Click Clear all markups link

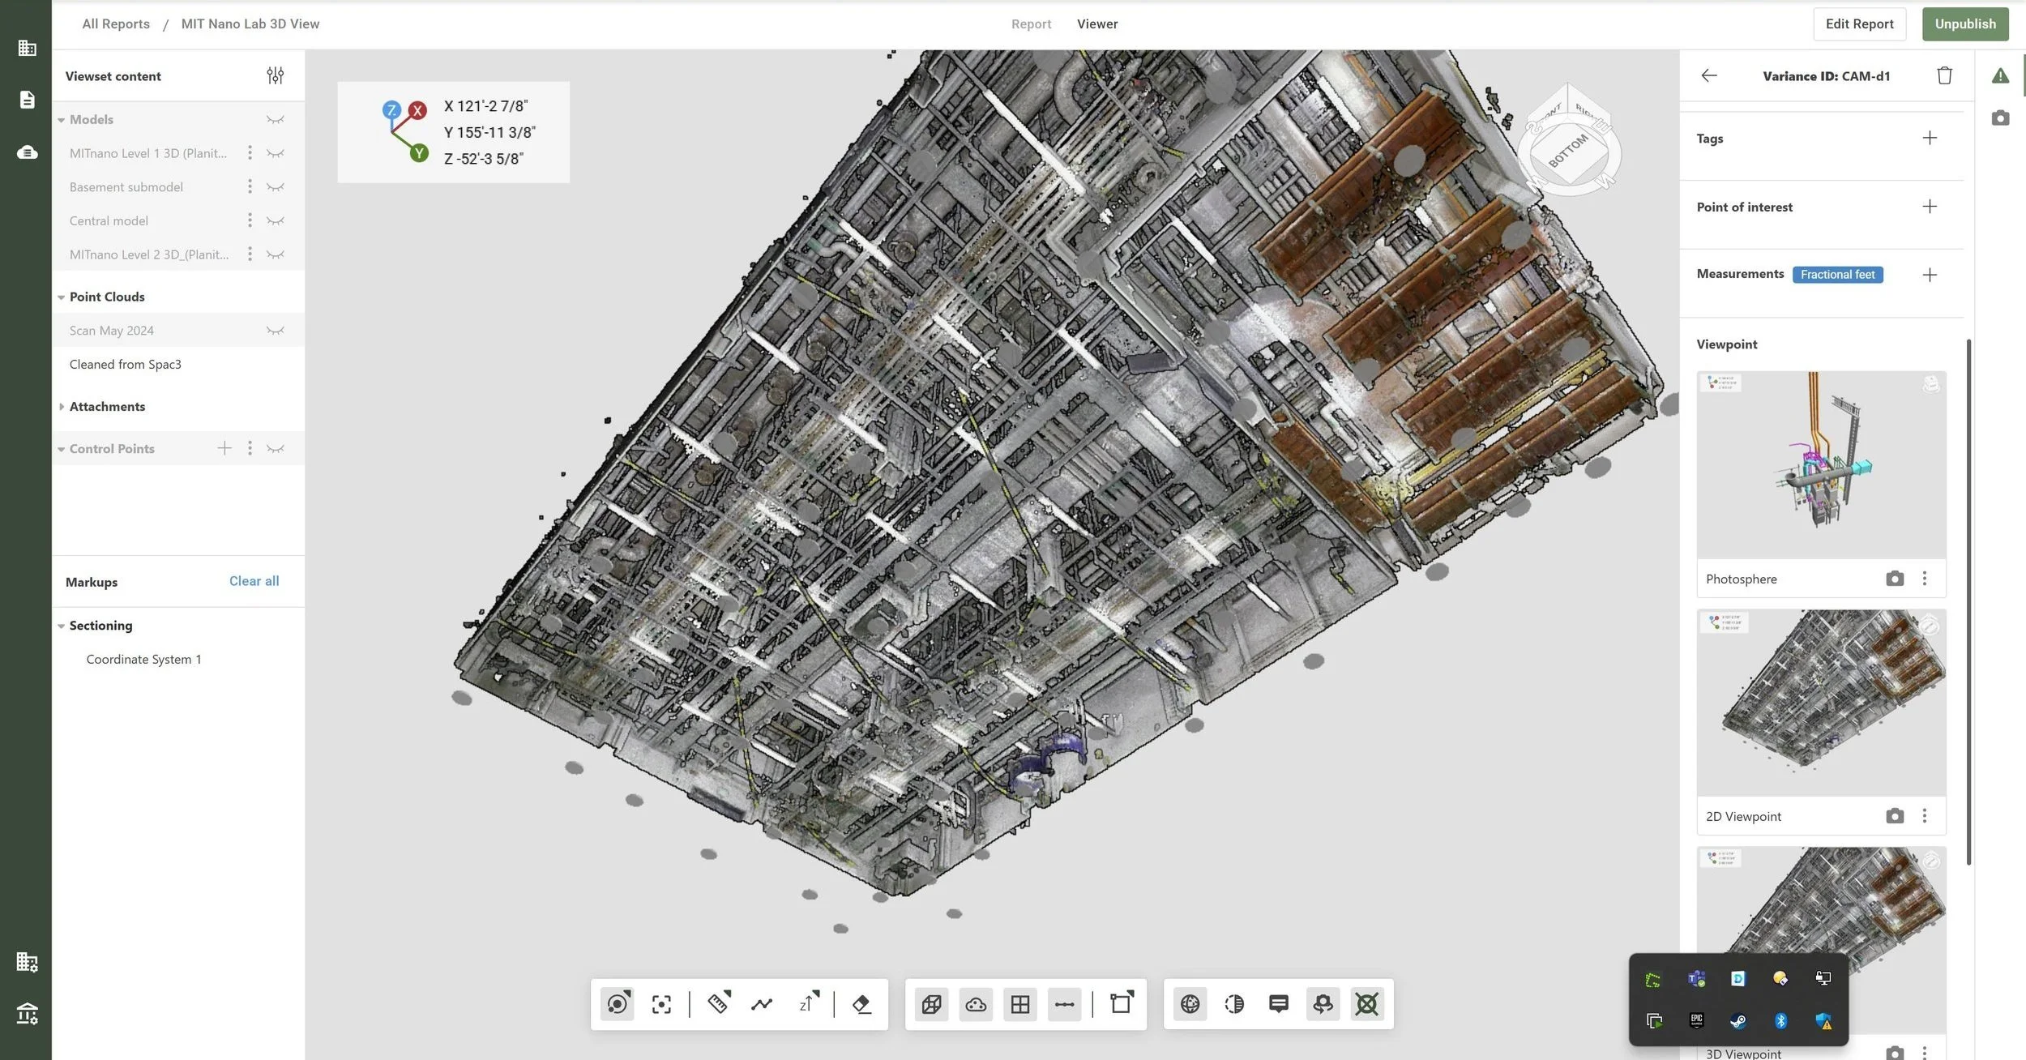(254, 581)
